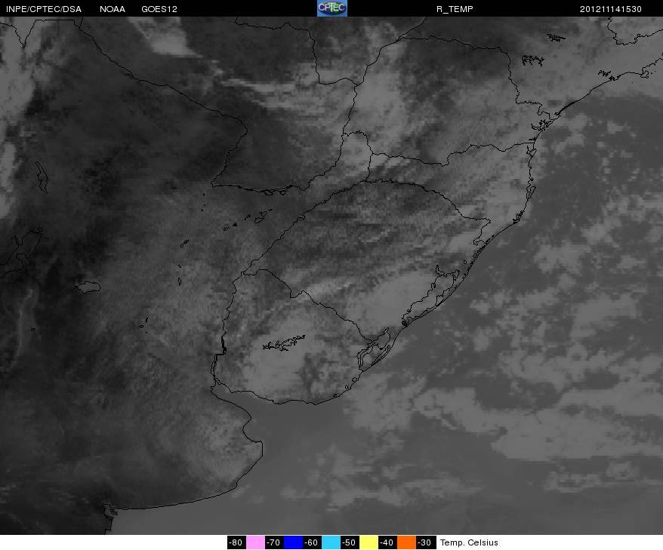Click the -60 legend value
Image resolution: width=663 pixels, height=550 pixels.
tap(312, 542)
